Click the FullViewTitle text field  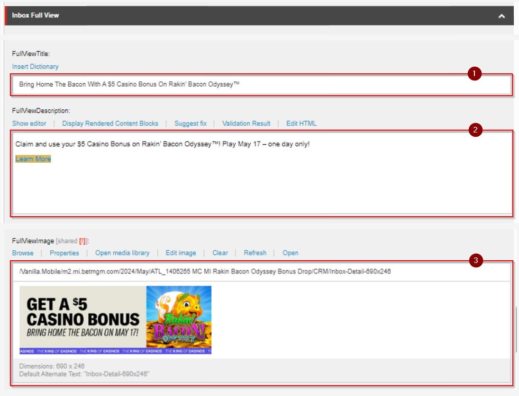click(x=261, y=85)
